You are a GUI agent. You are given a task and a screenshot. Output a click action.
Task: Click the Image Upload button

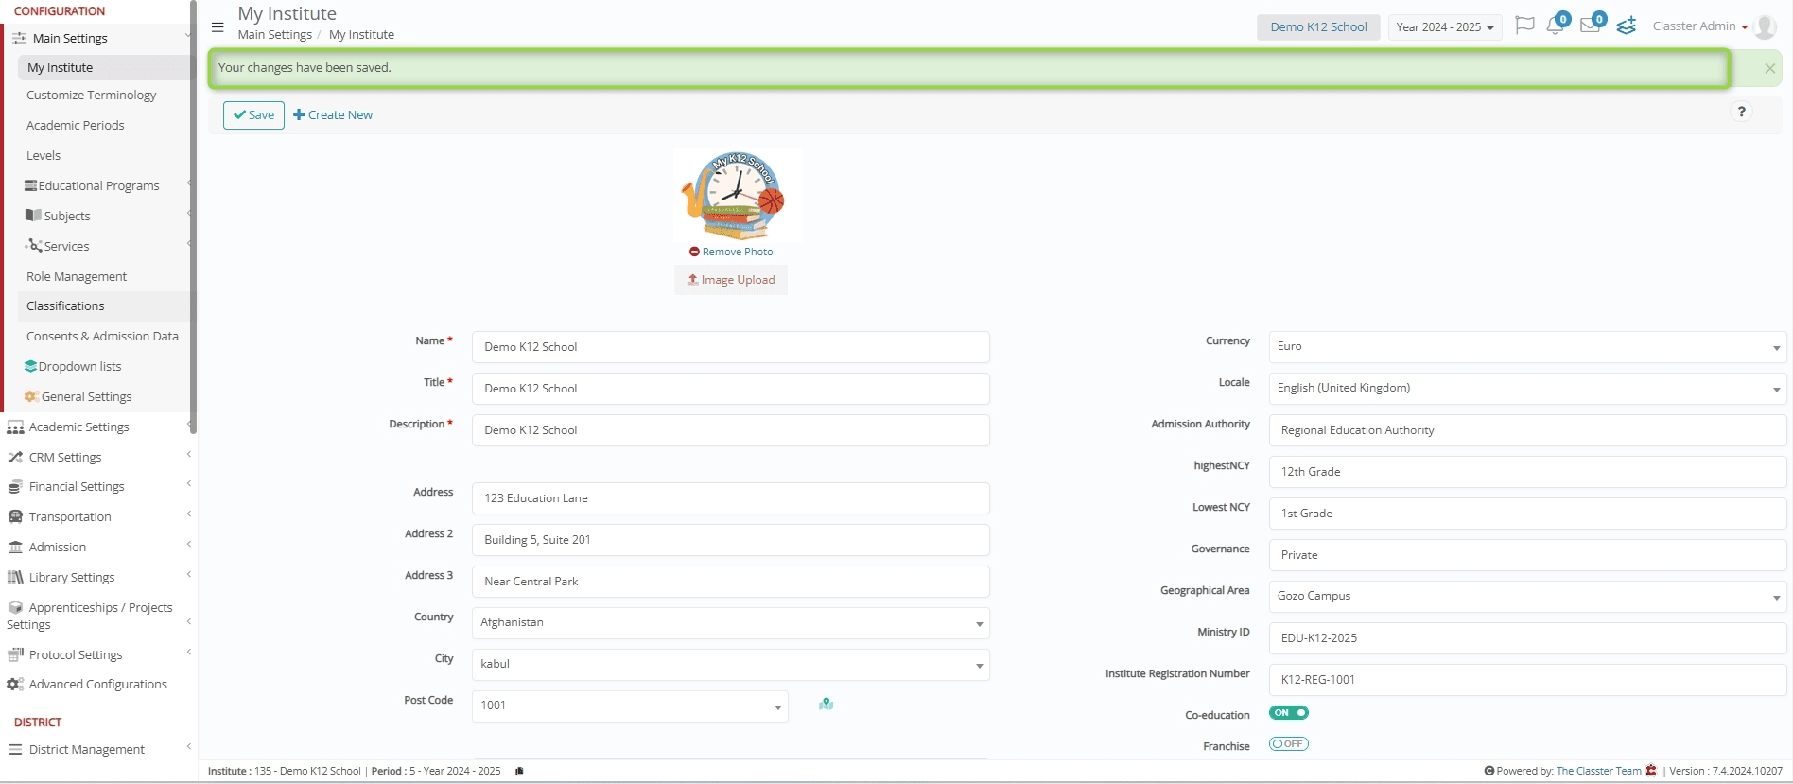coord(731,280)
